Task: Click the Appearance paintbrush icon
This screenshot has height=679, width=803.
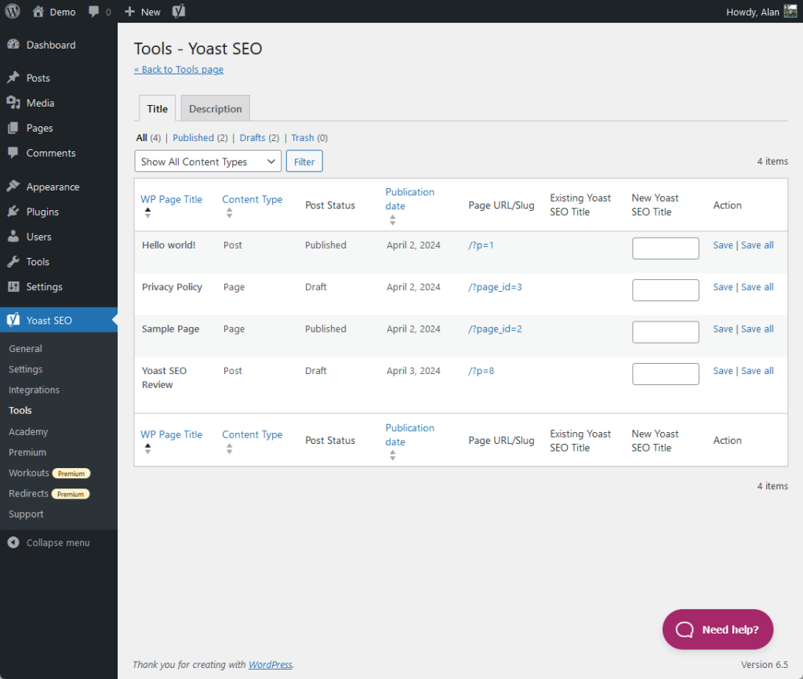Action: (x=13, y=187)
